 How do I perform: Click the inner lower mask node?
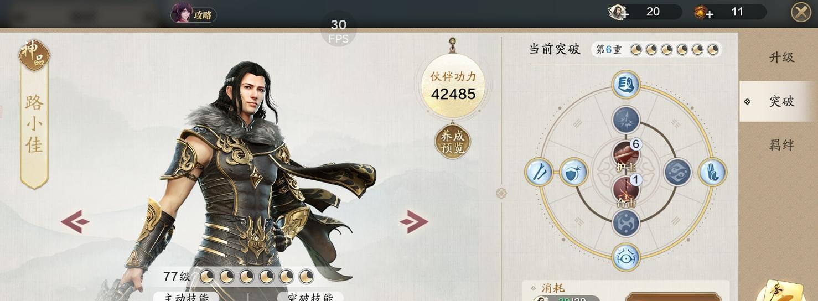[626, 224]
